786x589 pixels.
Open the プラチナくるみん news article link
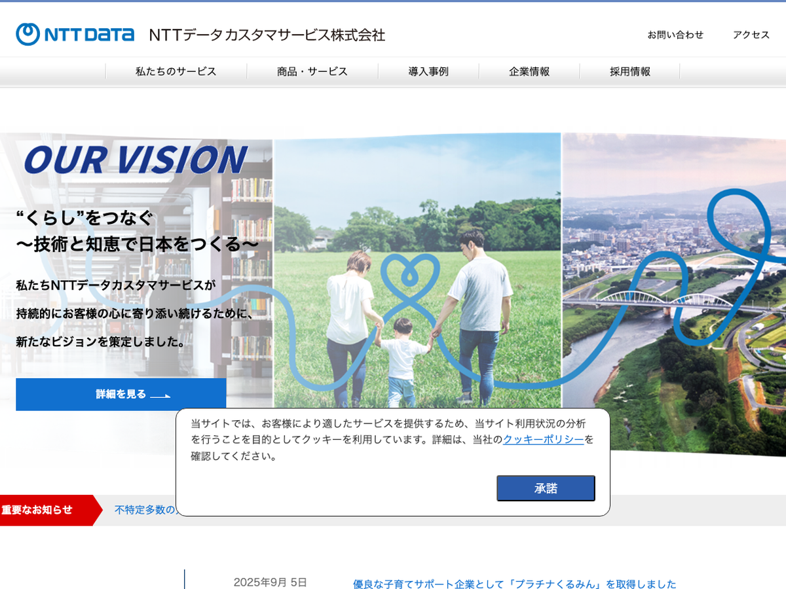pos(514,584)
